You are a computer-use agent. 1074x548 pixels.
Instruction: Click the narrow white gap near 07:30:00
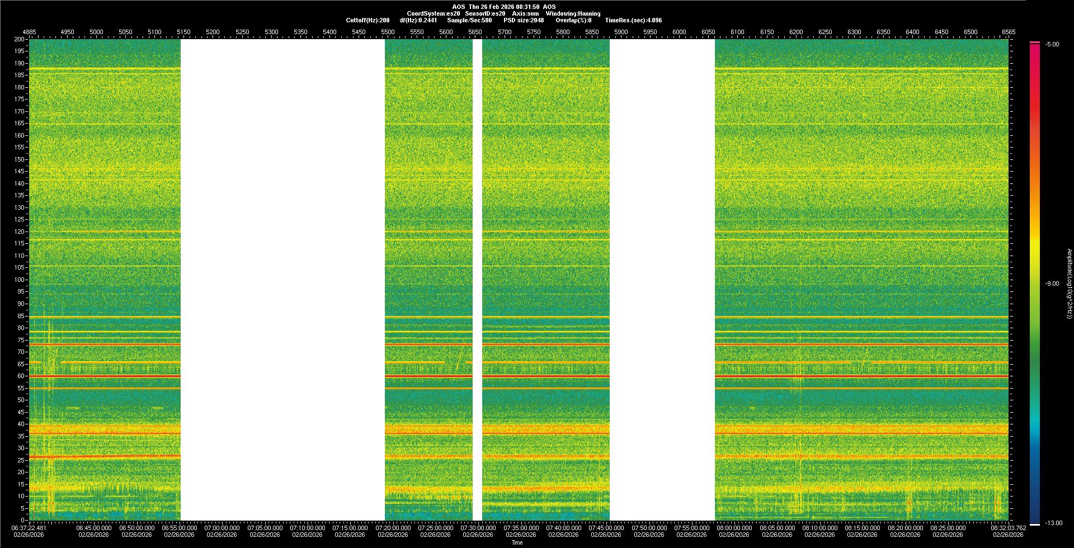click(477, 280)
